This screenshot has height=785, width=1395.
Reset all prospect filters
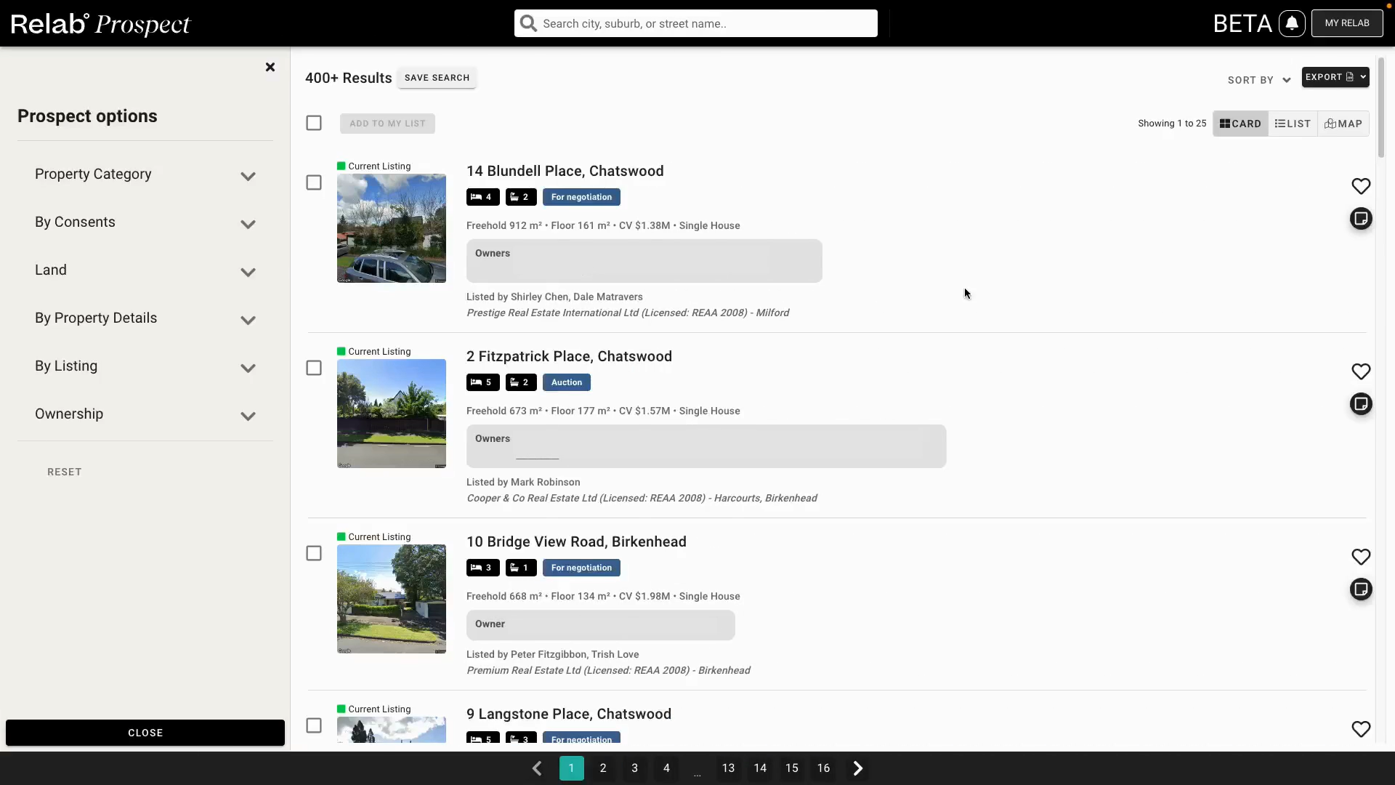(x=65, y=472)
